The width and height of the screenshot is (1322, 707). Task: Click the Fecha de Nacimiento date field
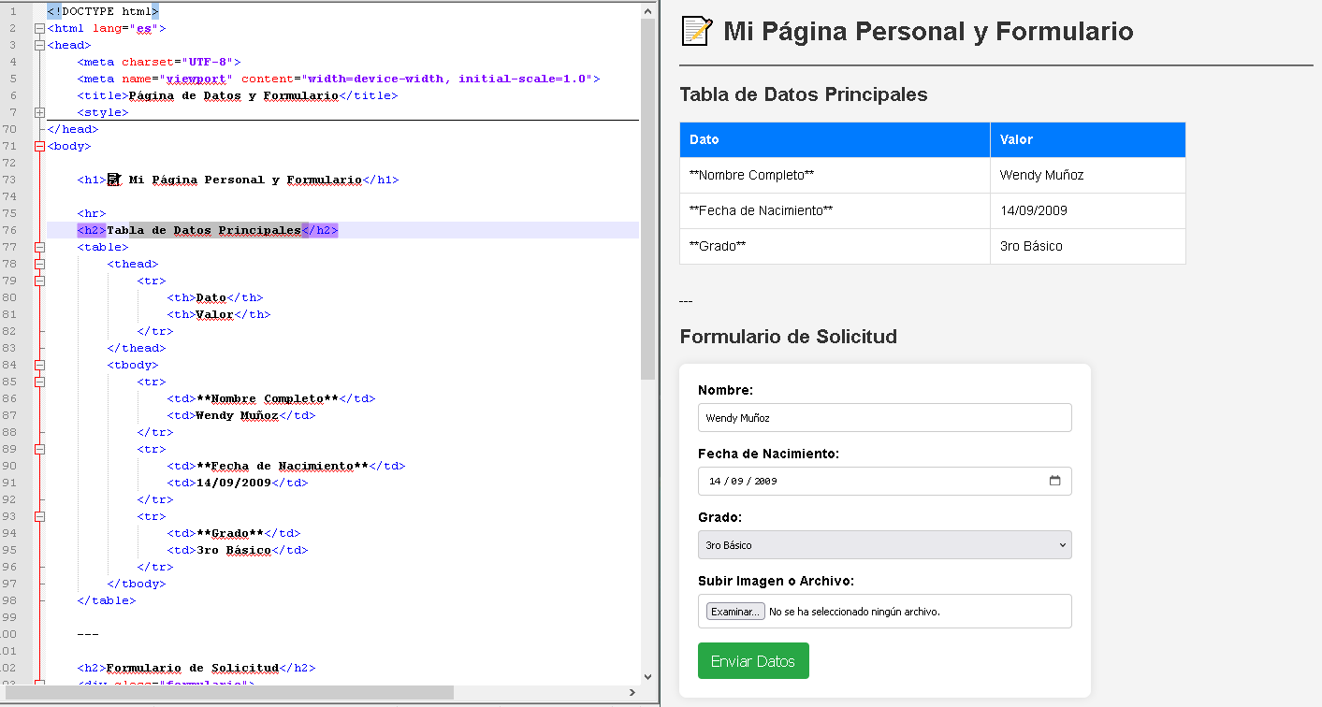(x=870, y=481)
